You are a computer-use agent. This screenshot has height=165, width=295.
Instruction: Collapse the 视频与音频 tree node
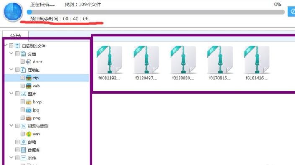(11, 125)
